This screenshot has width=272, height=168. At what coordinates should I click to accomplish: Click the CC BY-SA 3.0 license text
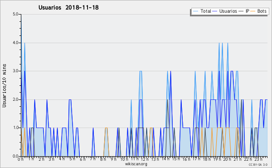click(x=258, y=164)
